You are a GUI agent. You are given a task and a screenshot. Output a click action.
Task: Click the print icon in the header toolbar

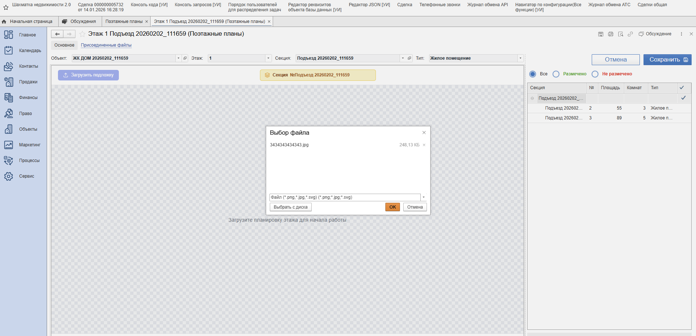pyautogui.click(x=610, y=34)
